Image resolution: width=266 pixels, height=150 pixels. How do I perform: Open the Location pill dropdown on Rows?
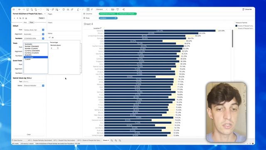tap(116, 18)
